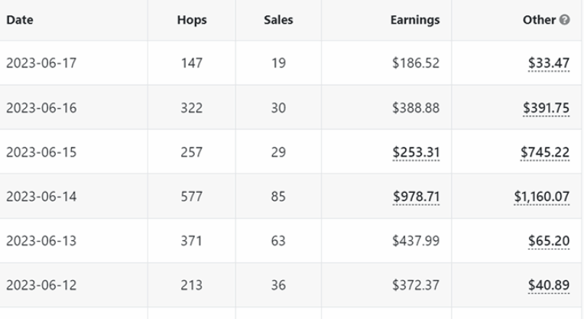Open the $745.22 other earnings link
This screenshot has width=584, height=319.
pos(545,152)
